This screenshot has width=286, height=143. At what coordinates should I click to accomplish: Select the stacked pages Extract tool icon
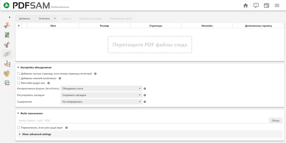pos(7,73)
